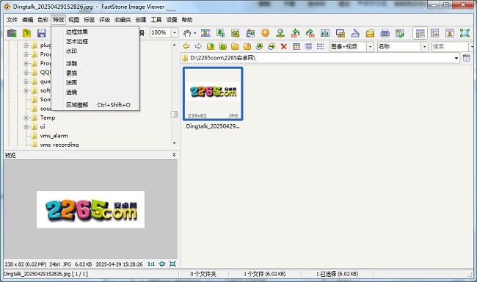477x282 pixels.
Task: Open the 文件 menu
Action: tap(12, 20)
